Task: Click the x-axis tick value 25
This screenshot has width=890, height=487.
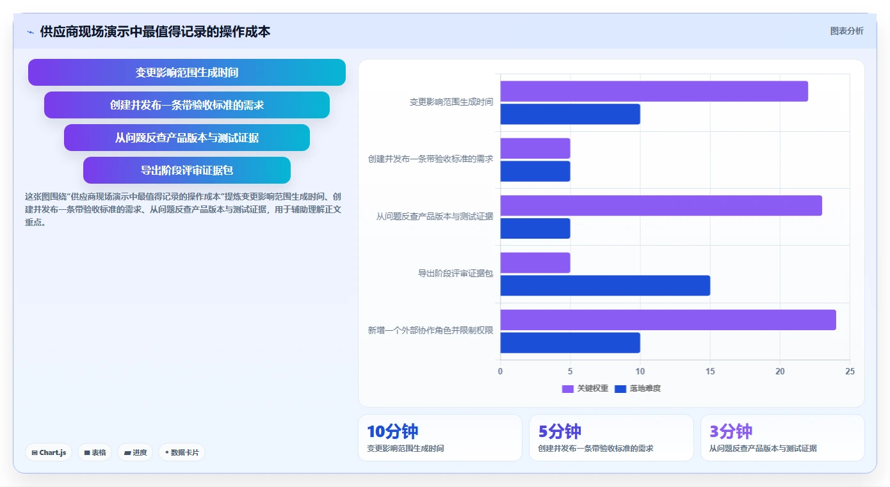Action: coord(850,372)
